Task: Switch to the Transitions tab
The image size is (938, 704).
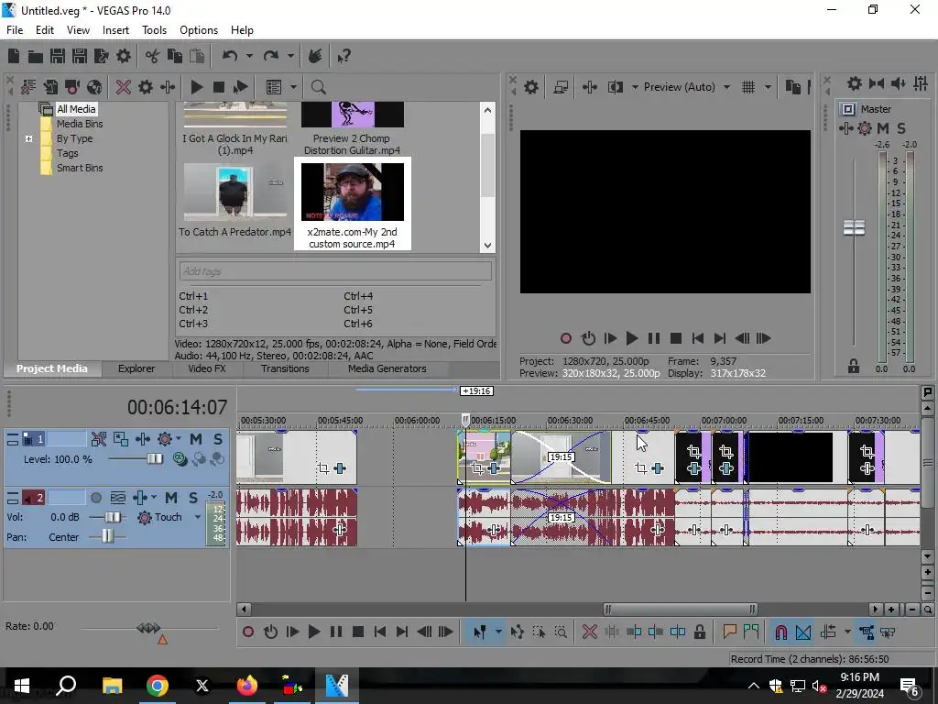Action: (x=285, y=368)
